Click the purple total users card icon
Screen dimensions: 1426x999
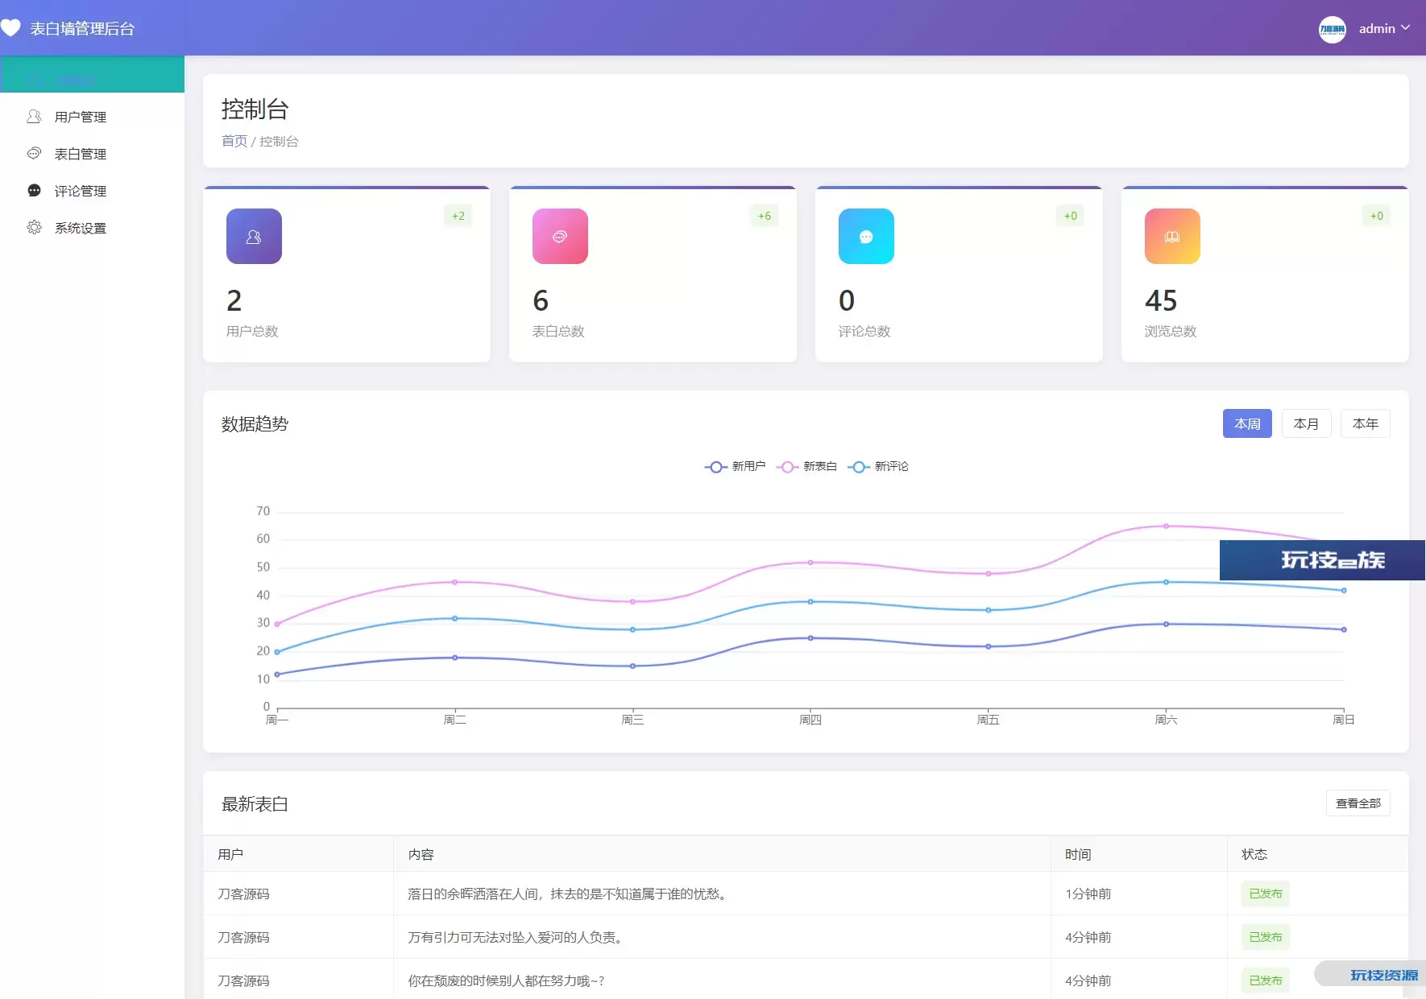(x=254, y=237)
